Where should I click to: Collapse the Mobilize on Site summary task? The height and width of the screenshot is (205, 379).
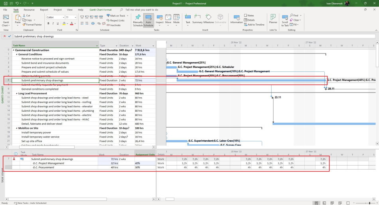17,128
